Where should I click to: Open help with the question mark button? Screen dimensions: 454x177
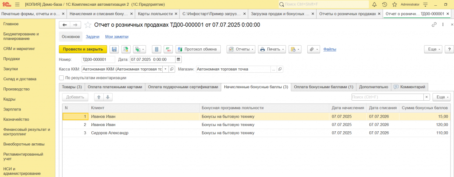[449, 49]
